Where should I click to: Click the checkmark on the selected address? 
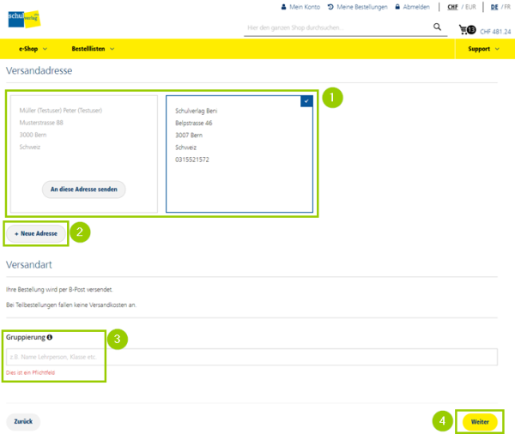click(306, 101)
